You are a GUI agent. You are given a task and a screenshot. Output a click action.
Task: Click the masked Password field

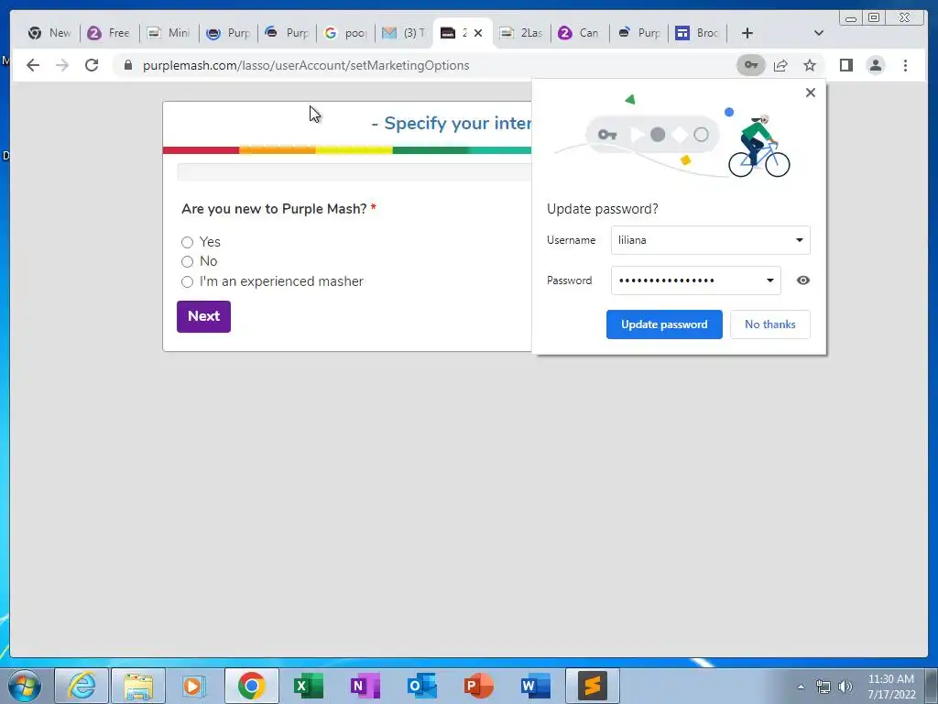(x=696, y=280)
